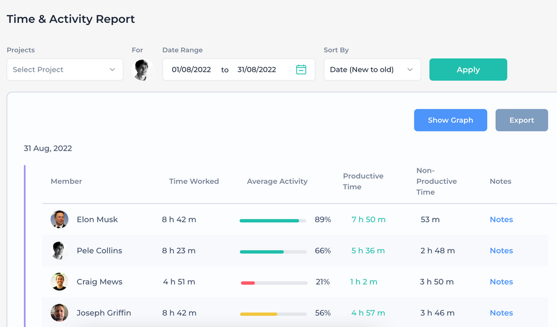Open the Sort By dropdown
The height and width of the screenshot is (327, 557).
coord(372,69)
